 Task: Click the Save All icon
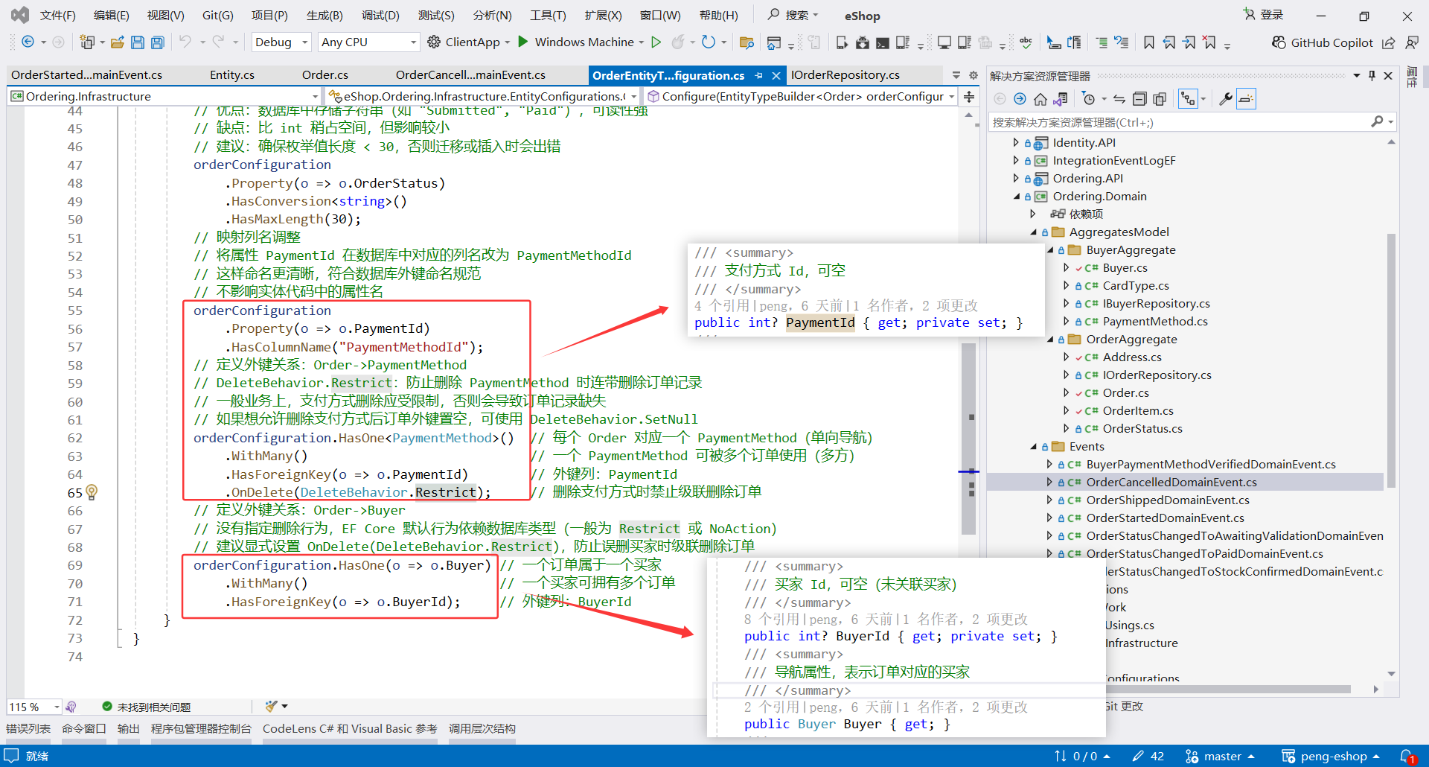click(157, 42)
